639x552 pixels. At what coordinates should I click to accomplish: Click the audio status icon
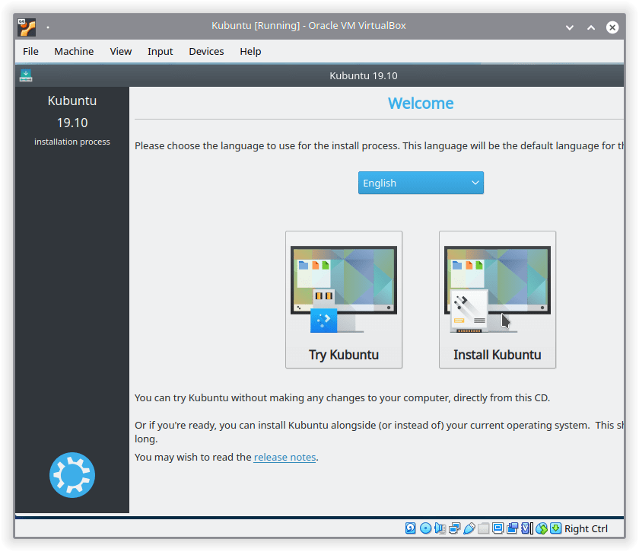click(x=440, y=528)
